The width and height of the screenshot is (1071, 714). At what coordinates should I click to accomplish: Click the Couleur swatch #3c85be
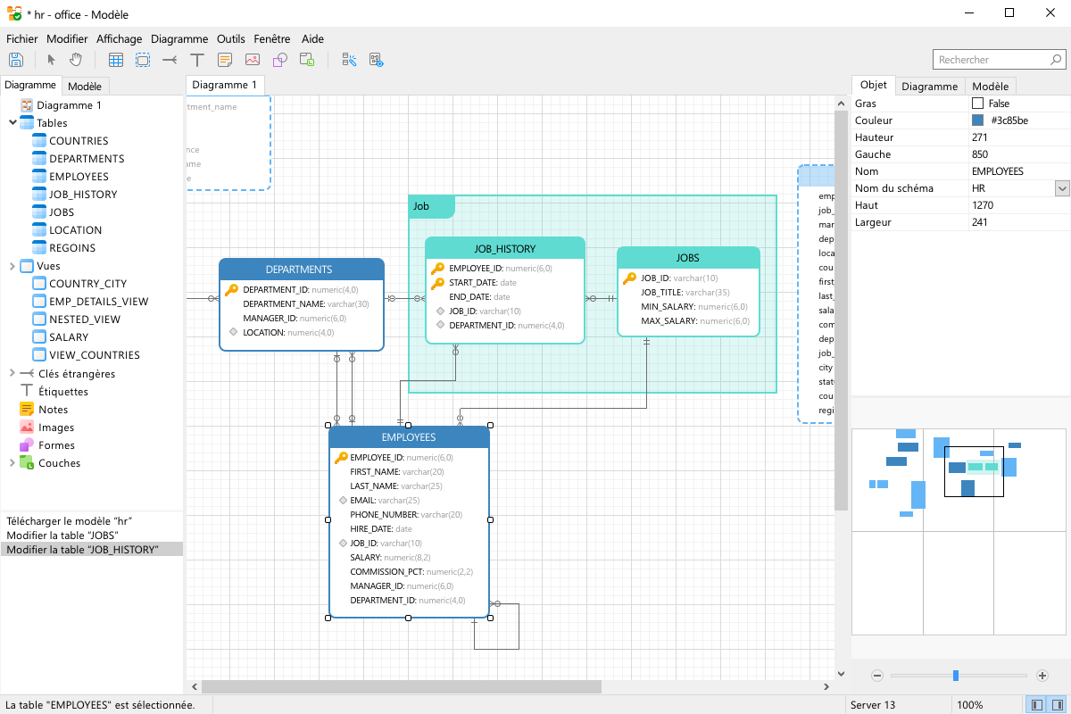tap(977, 120)
